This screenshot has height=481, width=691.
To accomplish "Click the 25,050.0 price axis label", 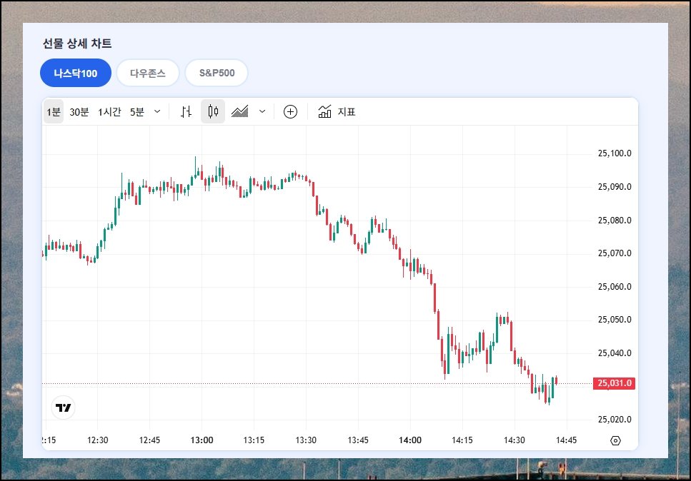I will pos(615,320).
